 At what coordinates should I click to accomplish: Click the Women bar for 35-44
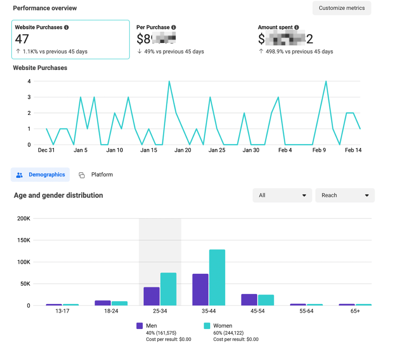click(217, 278)
